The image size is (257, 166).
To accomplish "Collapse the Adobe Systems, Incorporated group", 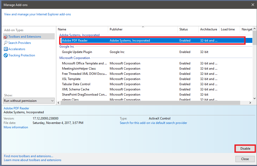I will click(79, 35).
